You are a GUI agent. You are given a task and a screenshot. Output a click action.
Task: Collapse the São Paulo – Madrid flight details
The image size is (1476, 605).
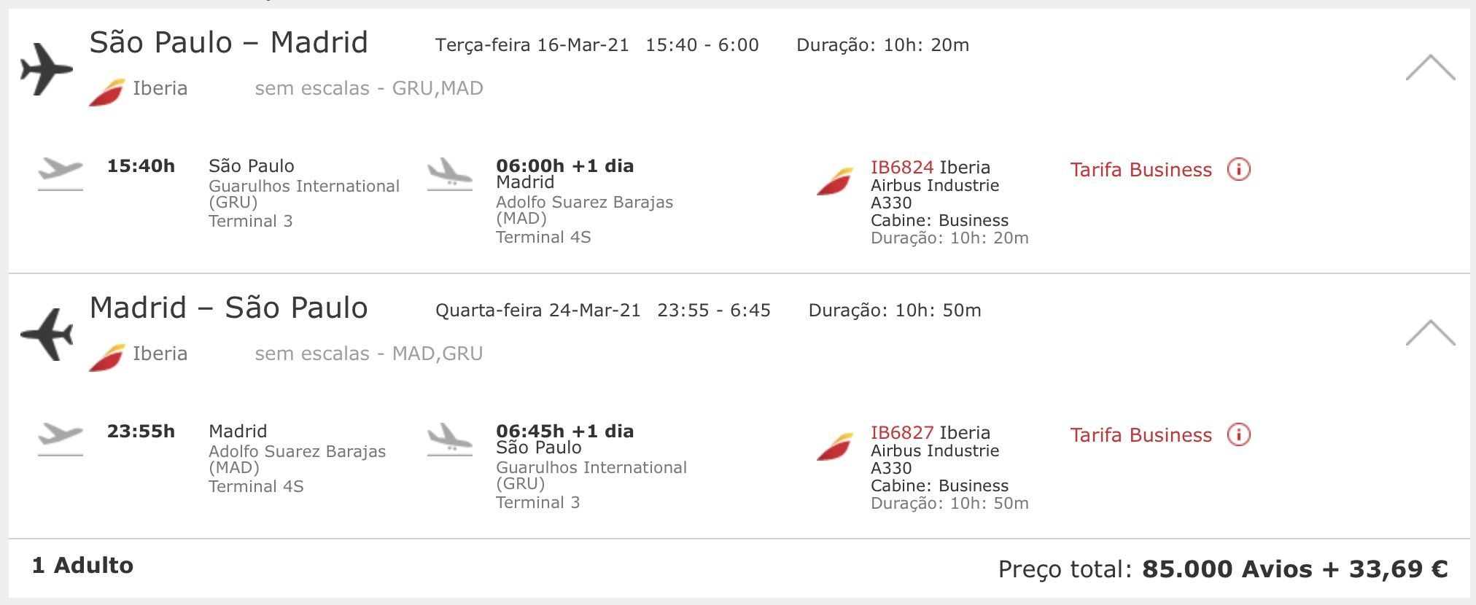pyautogui.click(x=1430, y=67)
